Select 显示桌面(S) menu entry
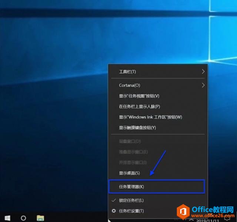The image size is (237, 222). (129, 173)
